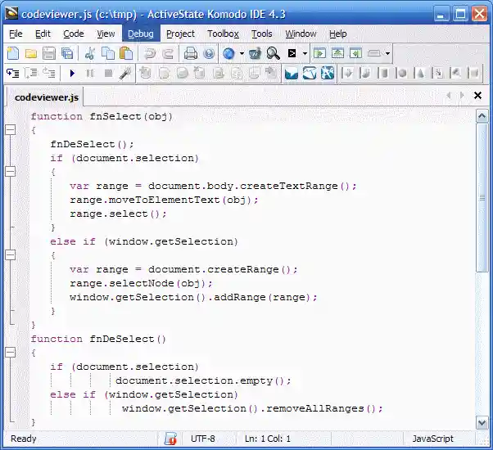Collapse the fnSelect function fold marker
The image size is (493, 450).
click(11, 130)
